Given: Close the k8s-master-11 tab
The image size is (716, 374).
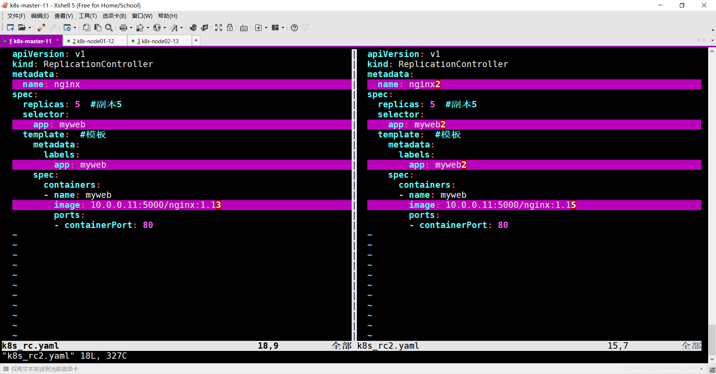Looking at the screenshot, I should tap(58, 40).
